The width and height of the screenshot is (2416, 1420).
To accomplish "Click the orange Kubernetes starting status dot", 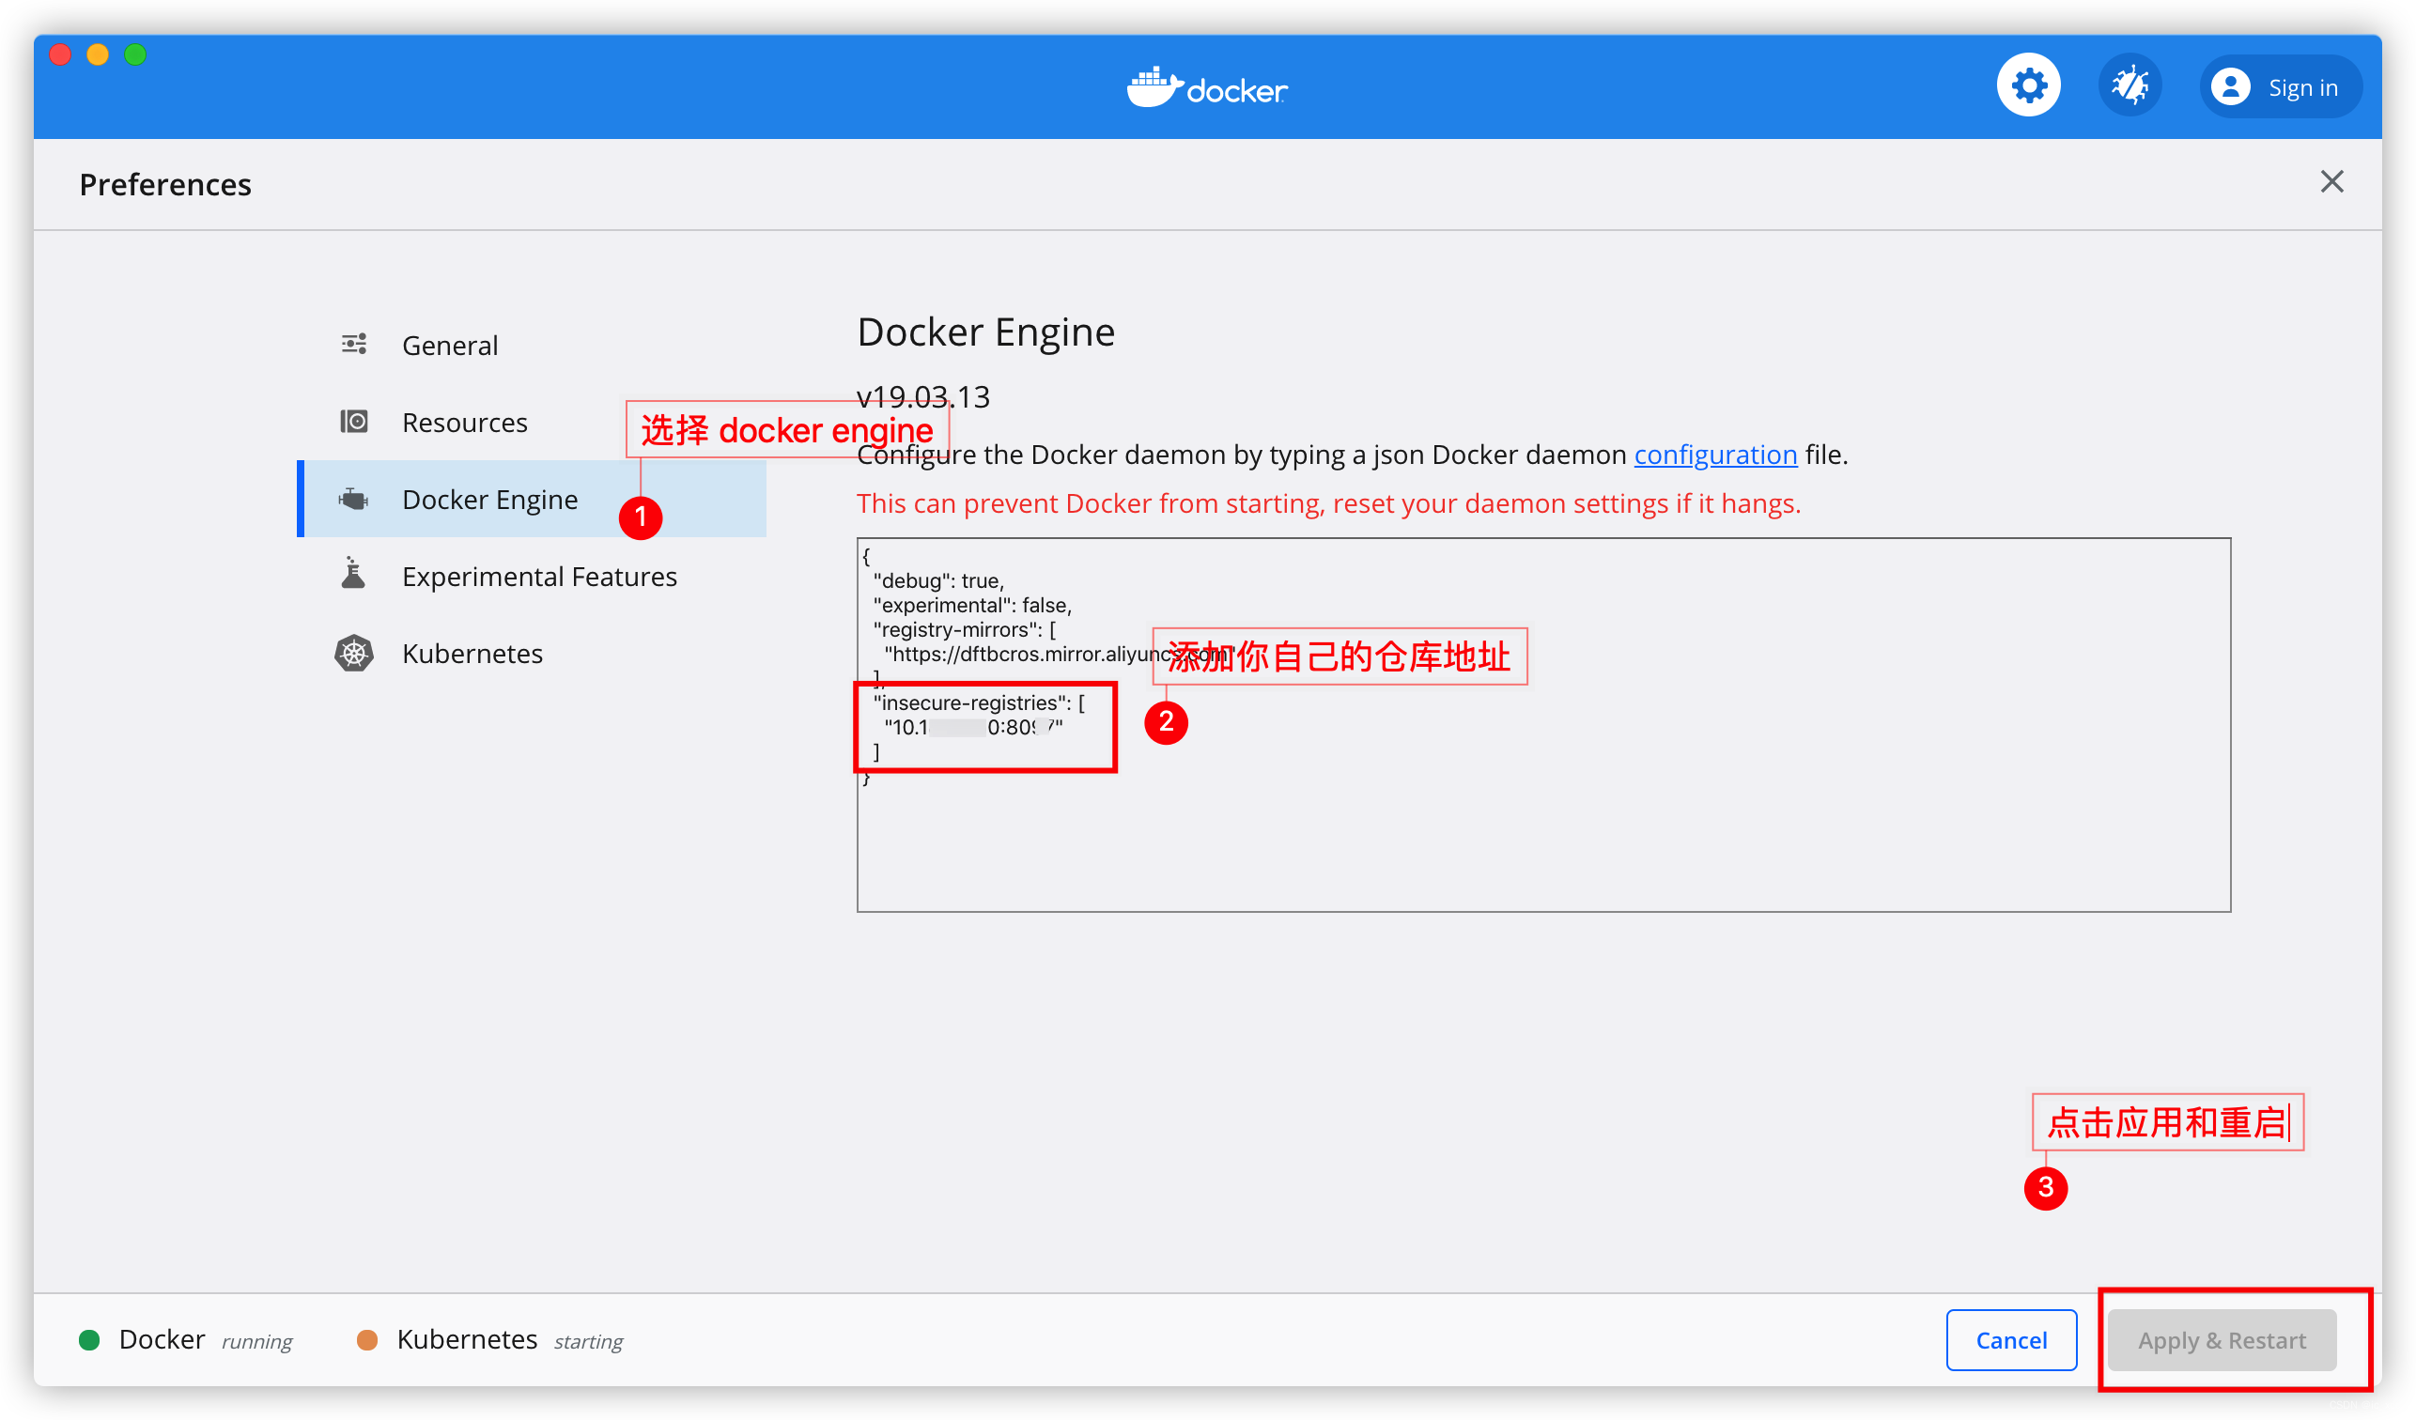I will point(367,1340).
